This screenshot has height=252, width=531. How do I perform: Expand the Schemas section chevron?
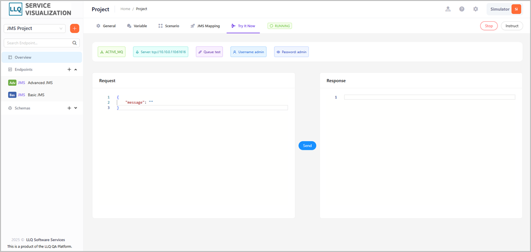[x=76, y=108]
